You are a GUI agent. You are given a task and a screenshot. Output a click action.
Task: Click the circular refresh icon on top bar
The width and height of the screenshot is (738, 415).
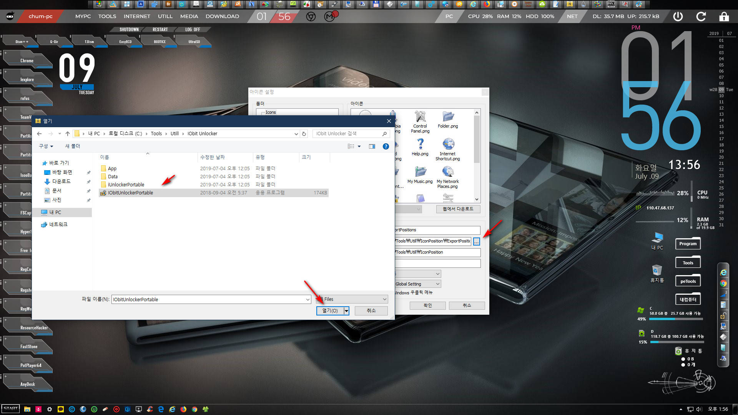pos(701,17)
